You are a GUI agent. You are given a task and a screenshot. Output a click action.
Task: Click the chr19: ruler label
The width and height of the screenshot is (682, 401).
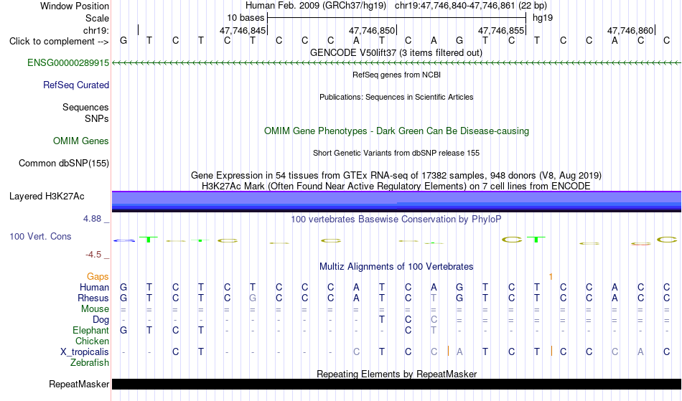pos(96,30)
